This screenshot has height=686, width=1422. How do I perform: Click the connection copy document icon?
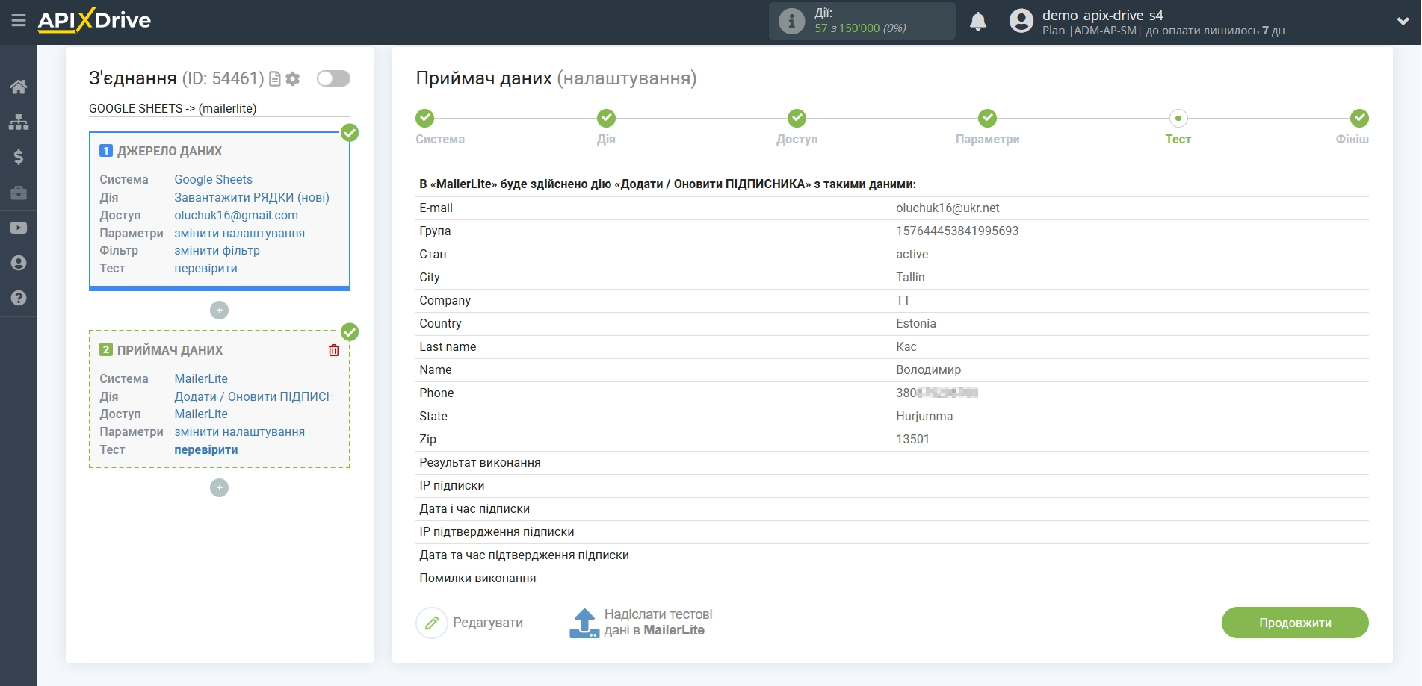click(275, 78)
